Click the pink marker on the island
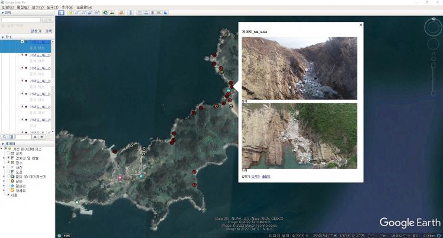443x238 pixels. click(120, 178)
